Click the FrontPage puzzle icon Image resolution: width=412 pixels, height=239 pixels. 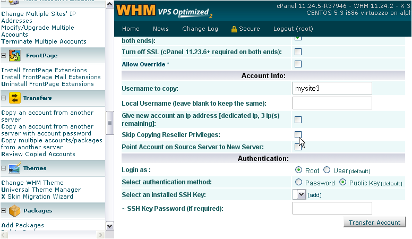15,55
